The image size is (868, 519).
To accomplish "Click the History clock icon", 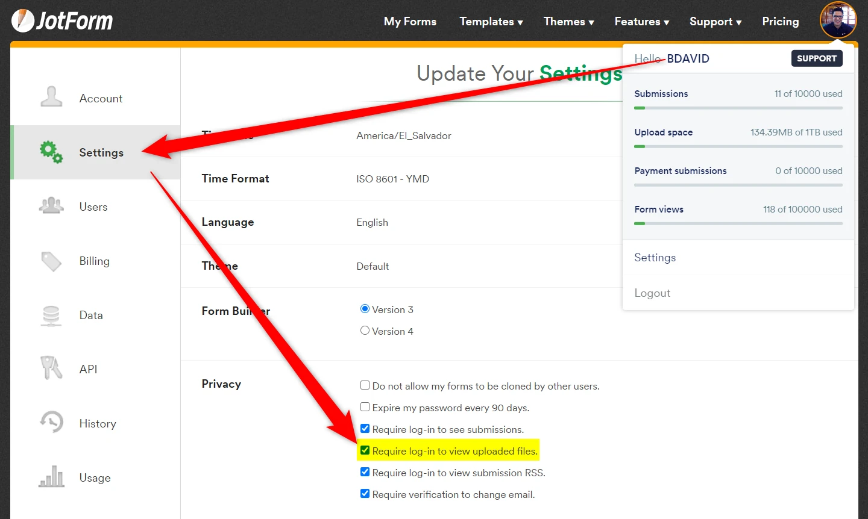I will pyautogui.click(x=51, y=422).
